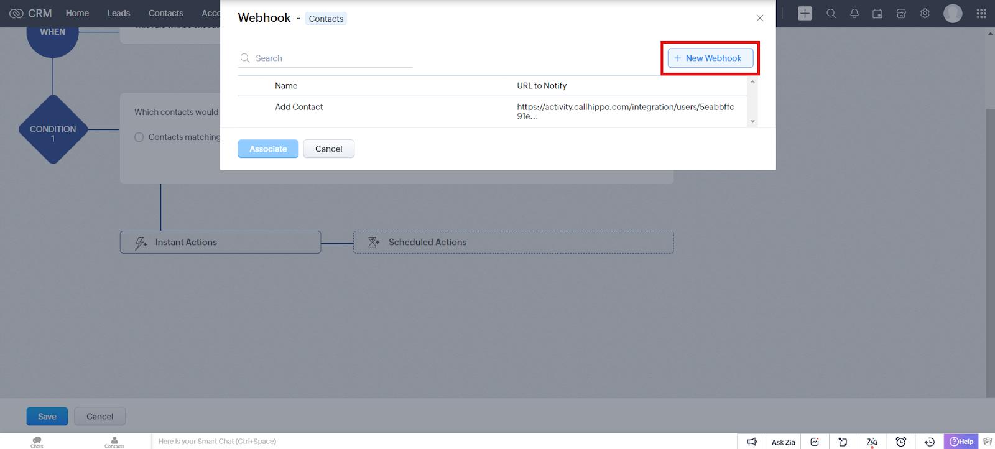Open Scheduled Actions
The height and width of the screenshot is (449, 995).
[513, 242]
